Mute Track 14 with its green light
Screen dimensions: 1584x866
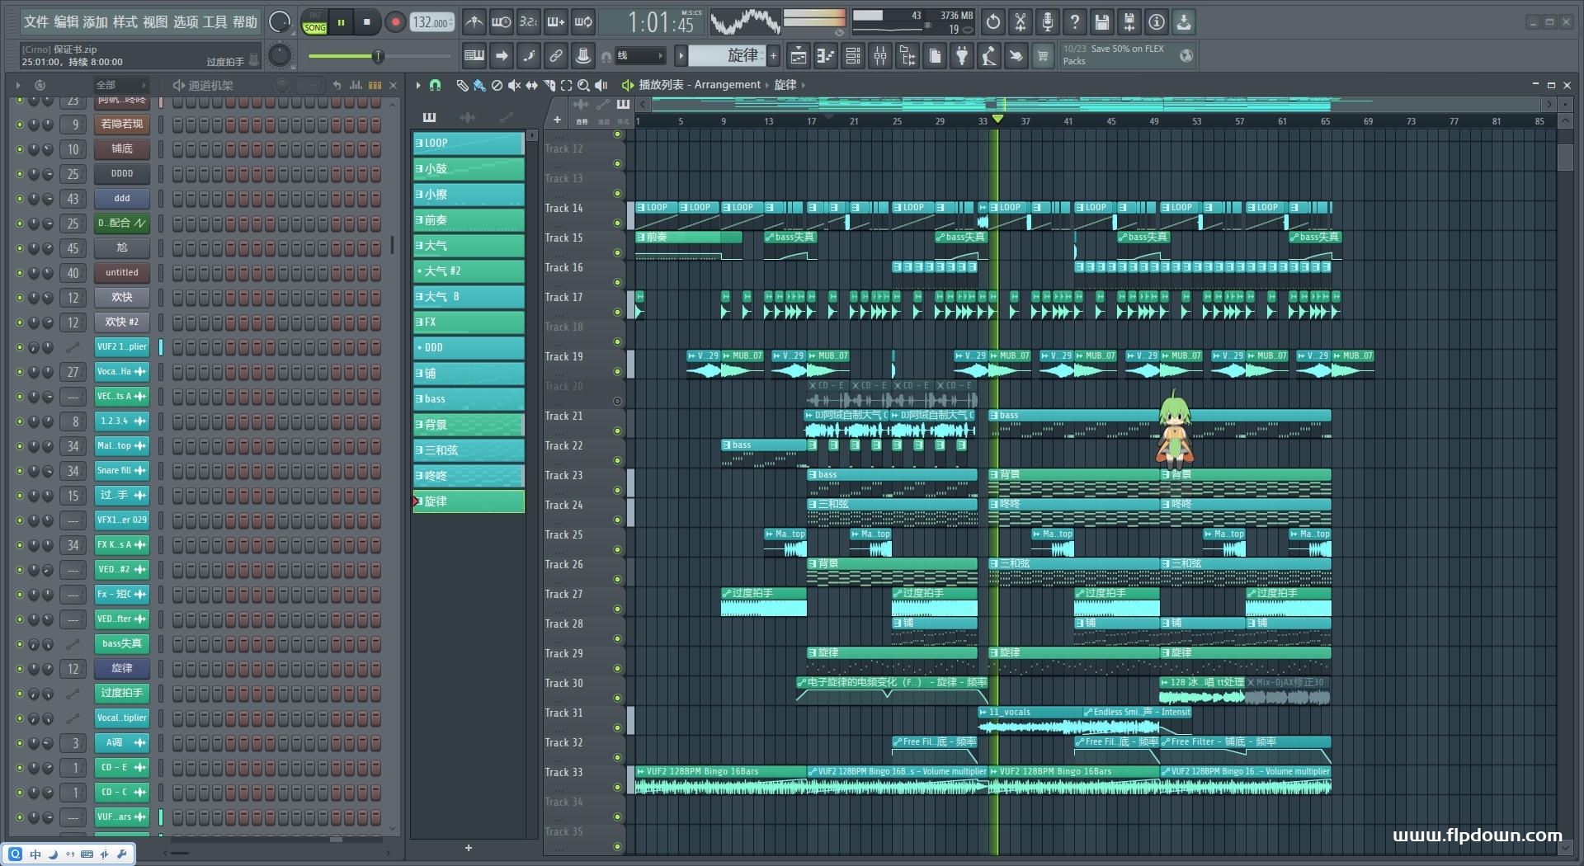point(617,223)
